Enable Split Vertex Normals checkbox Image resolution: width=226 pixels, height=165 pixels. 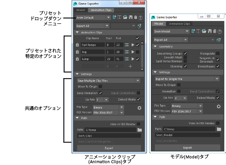tap(185, 61)
